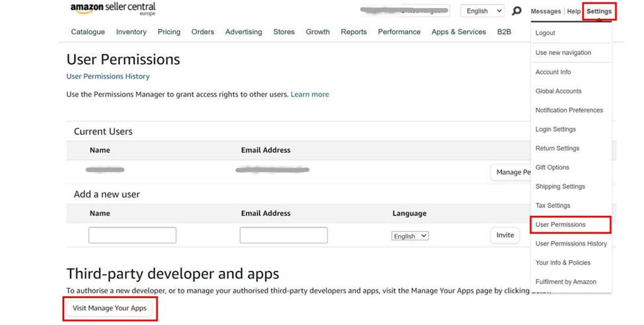Open Fulfilment by Amazon settings

565,282
